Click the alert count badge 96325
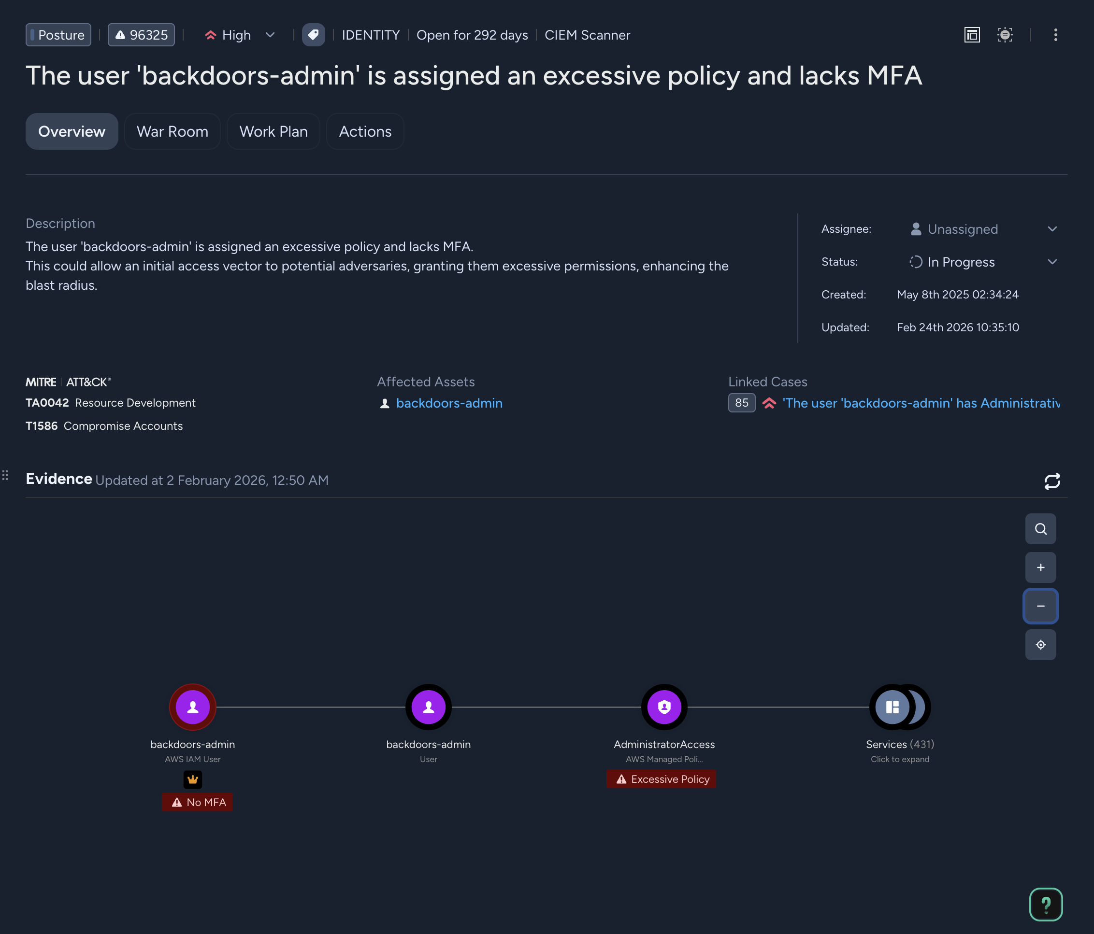1094x934 pixels. click(x=141, y=35)
